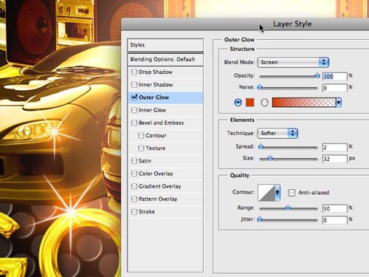Select the gradient radio button

point(264,103)
